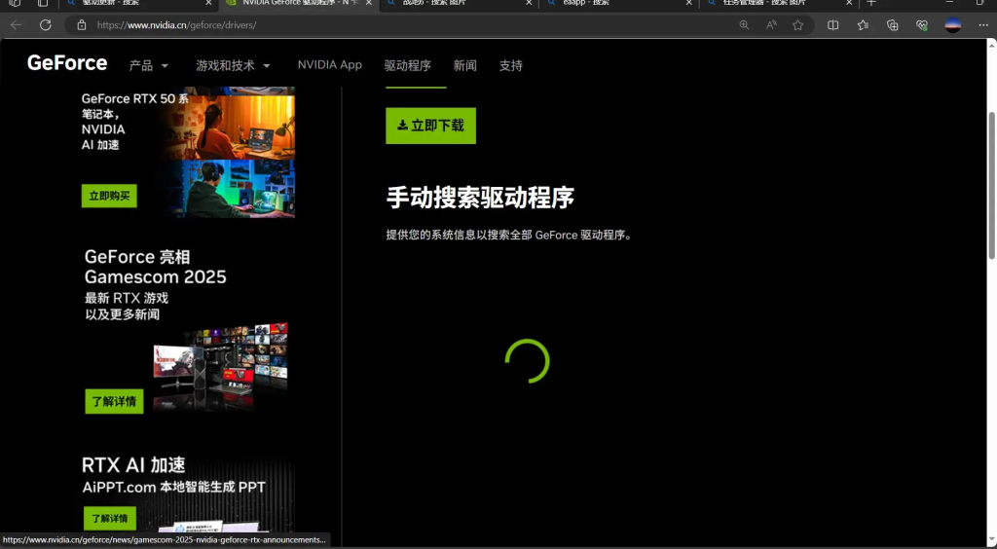
Task: Open the Collections icon
Action: point(893,25)
